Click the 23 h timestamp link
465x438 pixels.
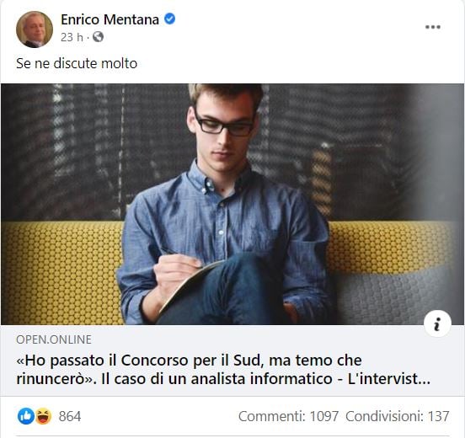coord(72,37)
